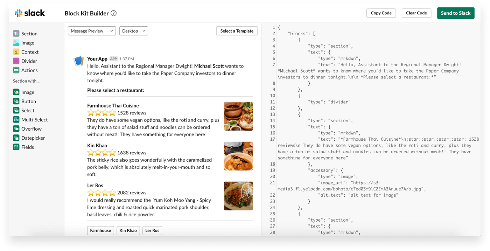
Task: Click the Farmhouse review star rating
Action: click(x=101, y=113)
